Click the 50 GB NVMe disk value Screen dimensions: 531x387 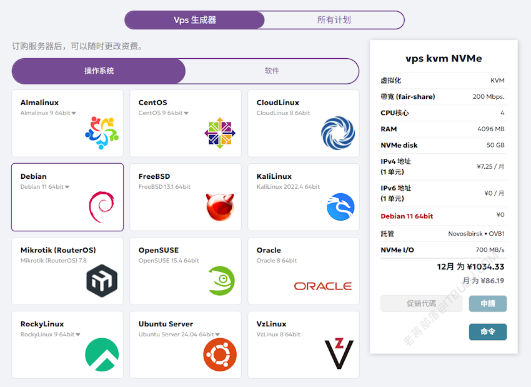[495, 146]
